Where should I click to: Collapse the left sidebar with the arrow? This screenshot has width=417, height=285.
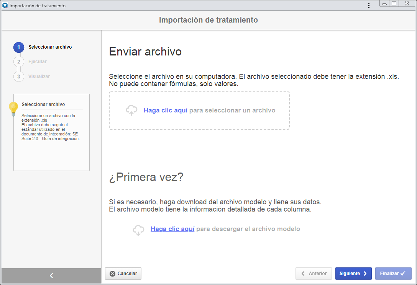(x=51, y=276)
